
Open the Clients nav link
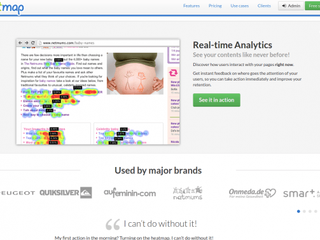pos(264,6)
